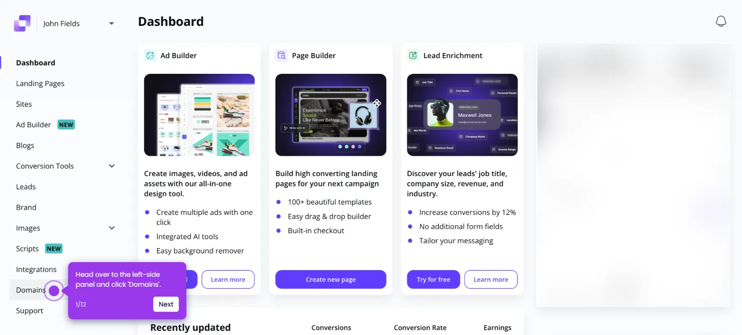Select Integrations in the sidebar
Screen dimensions: 742x335
tap(36, 269)
